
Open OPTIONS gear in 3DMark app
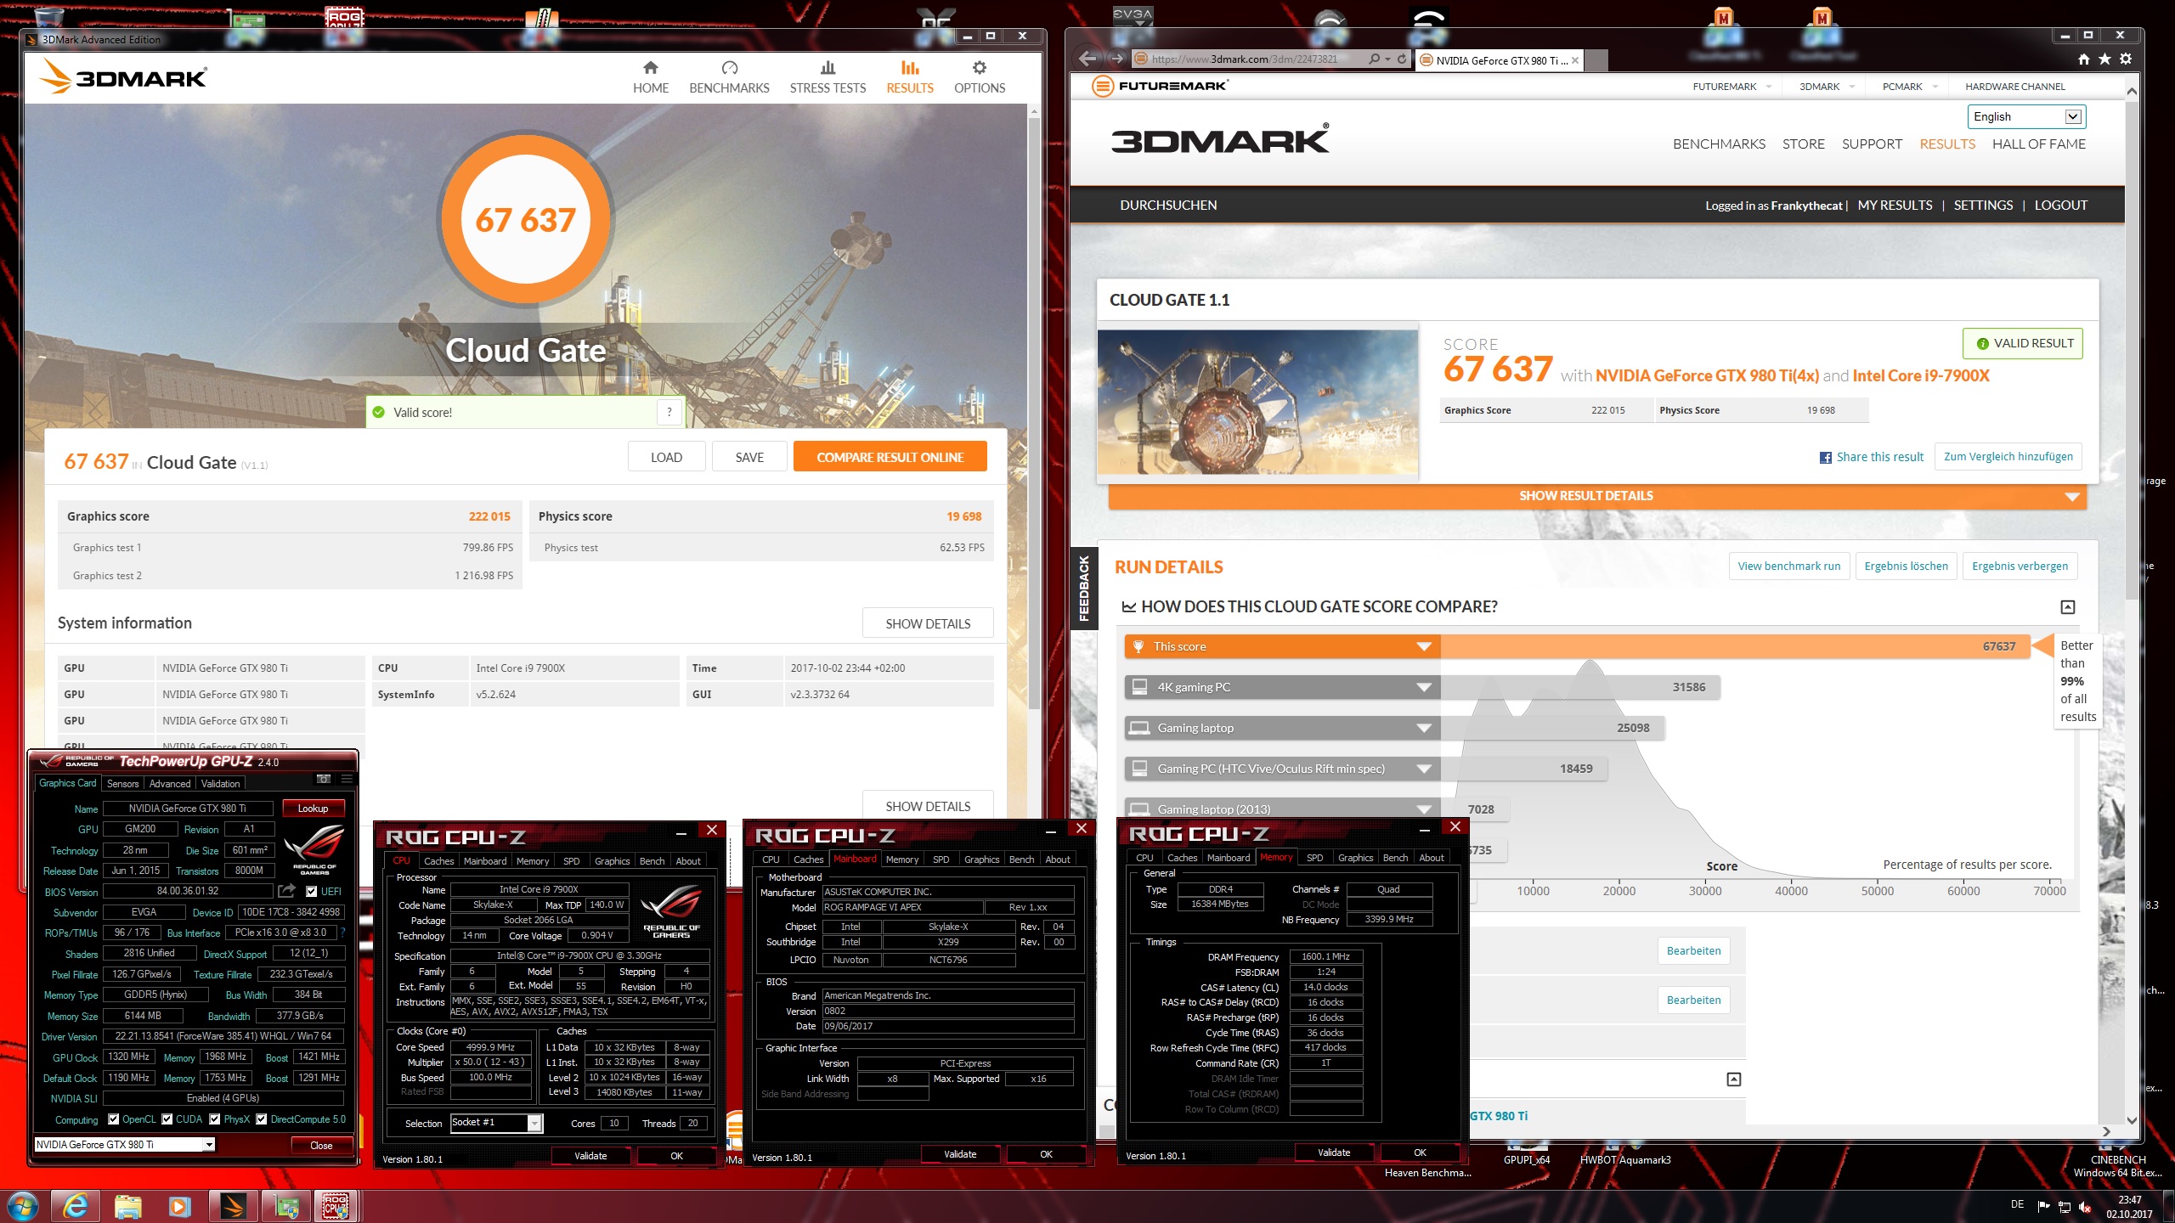click(x=979, y=77)
